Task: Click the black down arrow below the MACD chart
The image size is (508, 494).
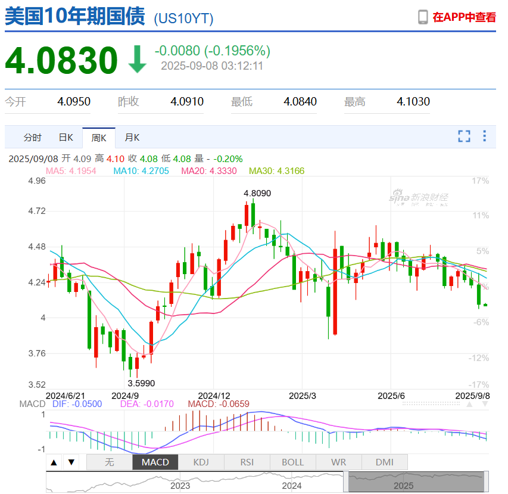Action: pos(71,462)
